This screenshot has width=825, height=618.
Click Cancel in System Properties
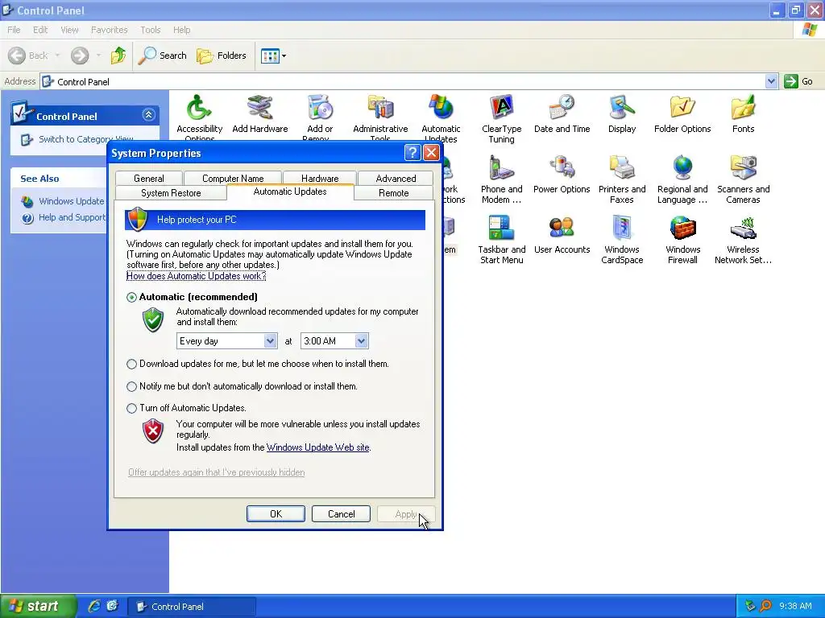(x=341, y=514)
